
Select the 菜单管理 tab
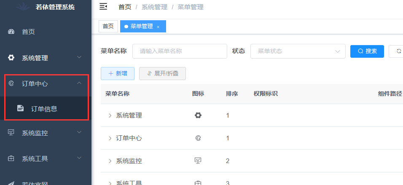pyautogui.click(x=143, y=26)
